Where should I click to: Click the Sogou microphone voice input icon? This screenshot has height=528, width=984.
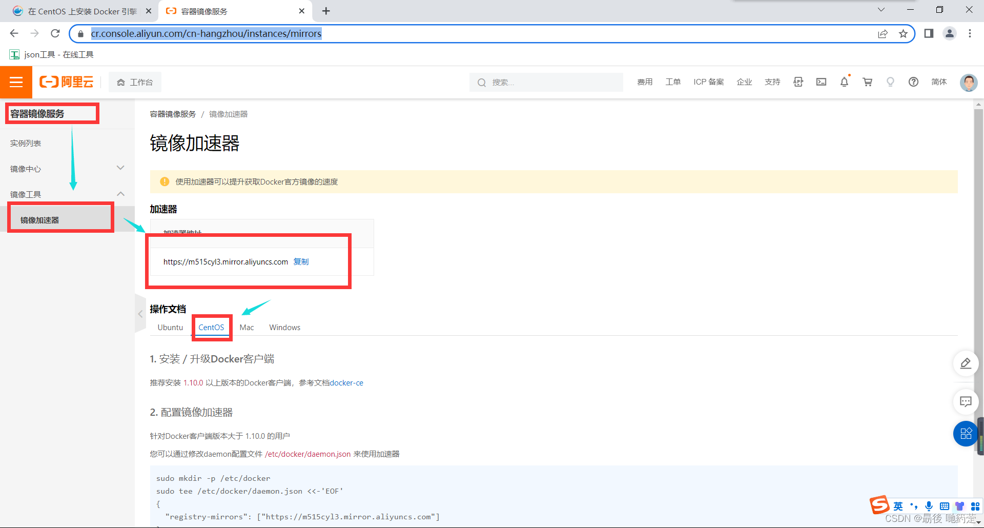coord(929,506)
